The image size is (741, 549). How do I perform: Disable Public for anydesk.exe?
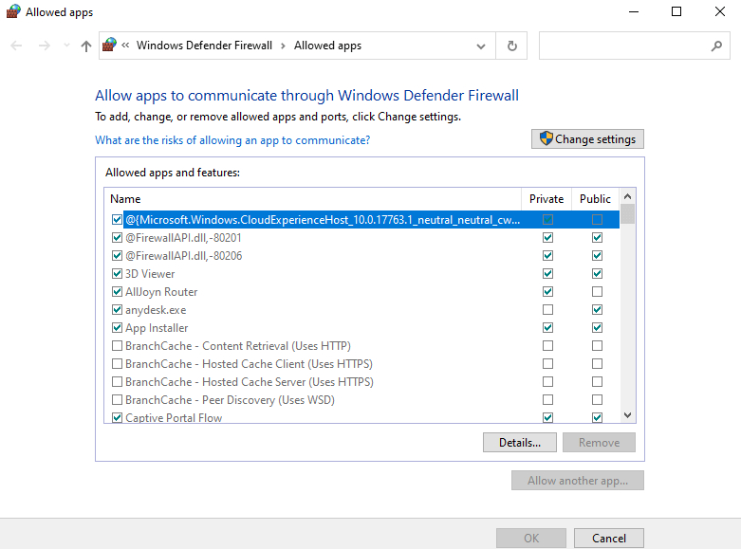[x=598, y=309]
